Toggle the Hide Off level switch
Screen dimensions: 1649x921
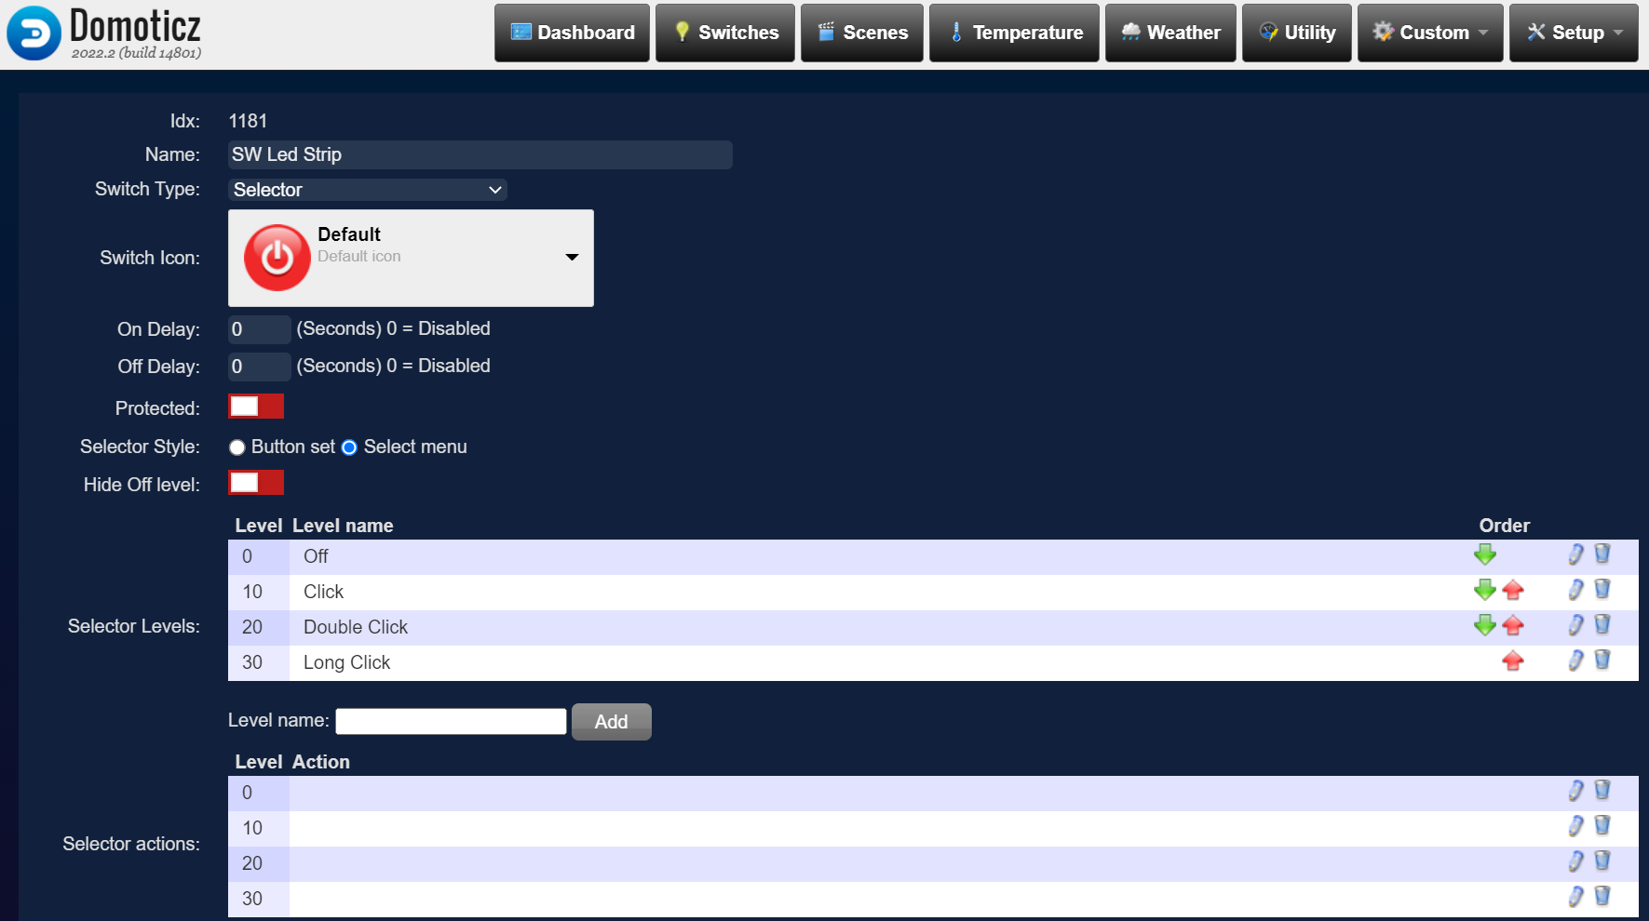click(256, 483)
